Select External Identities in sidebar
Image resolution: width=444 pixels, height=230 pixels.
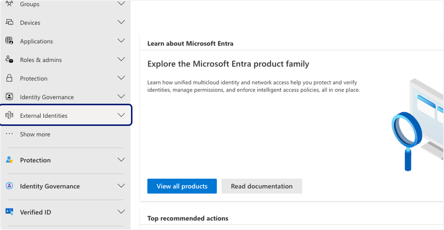(65, 115)
